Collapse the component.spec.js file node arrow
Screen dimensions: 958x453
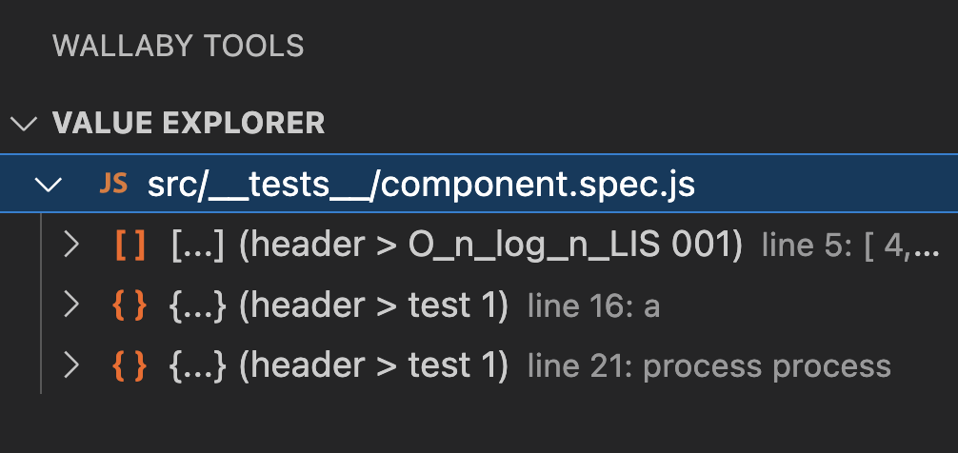click(49, 185)
